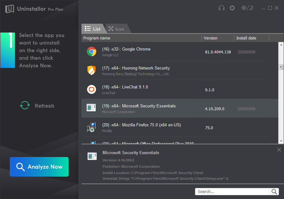Click Chrome install date 20200508
Image resolution: width=284 pixels, height=199 pixels.
click(x=246, y=52)
